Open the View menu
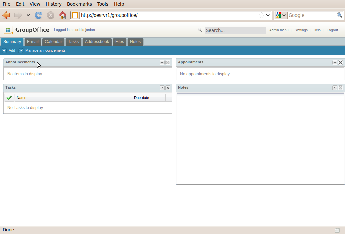Image resolution: width=345 pixels, height=234 pixels. tap(35, 4)
